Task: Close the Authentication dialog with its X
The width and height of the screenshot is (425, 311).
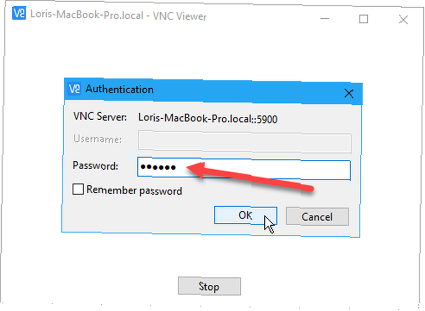Action: (348, 94)
